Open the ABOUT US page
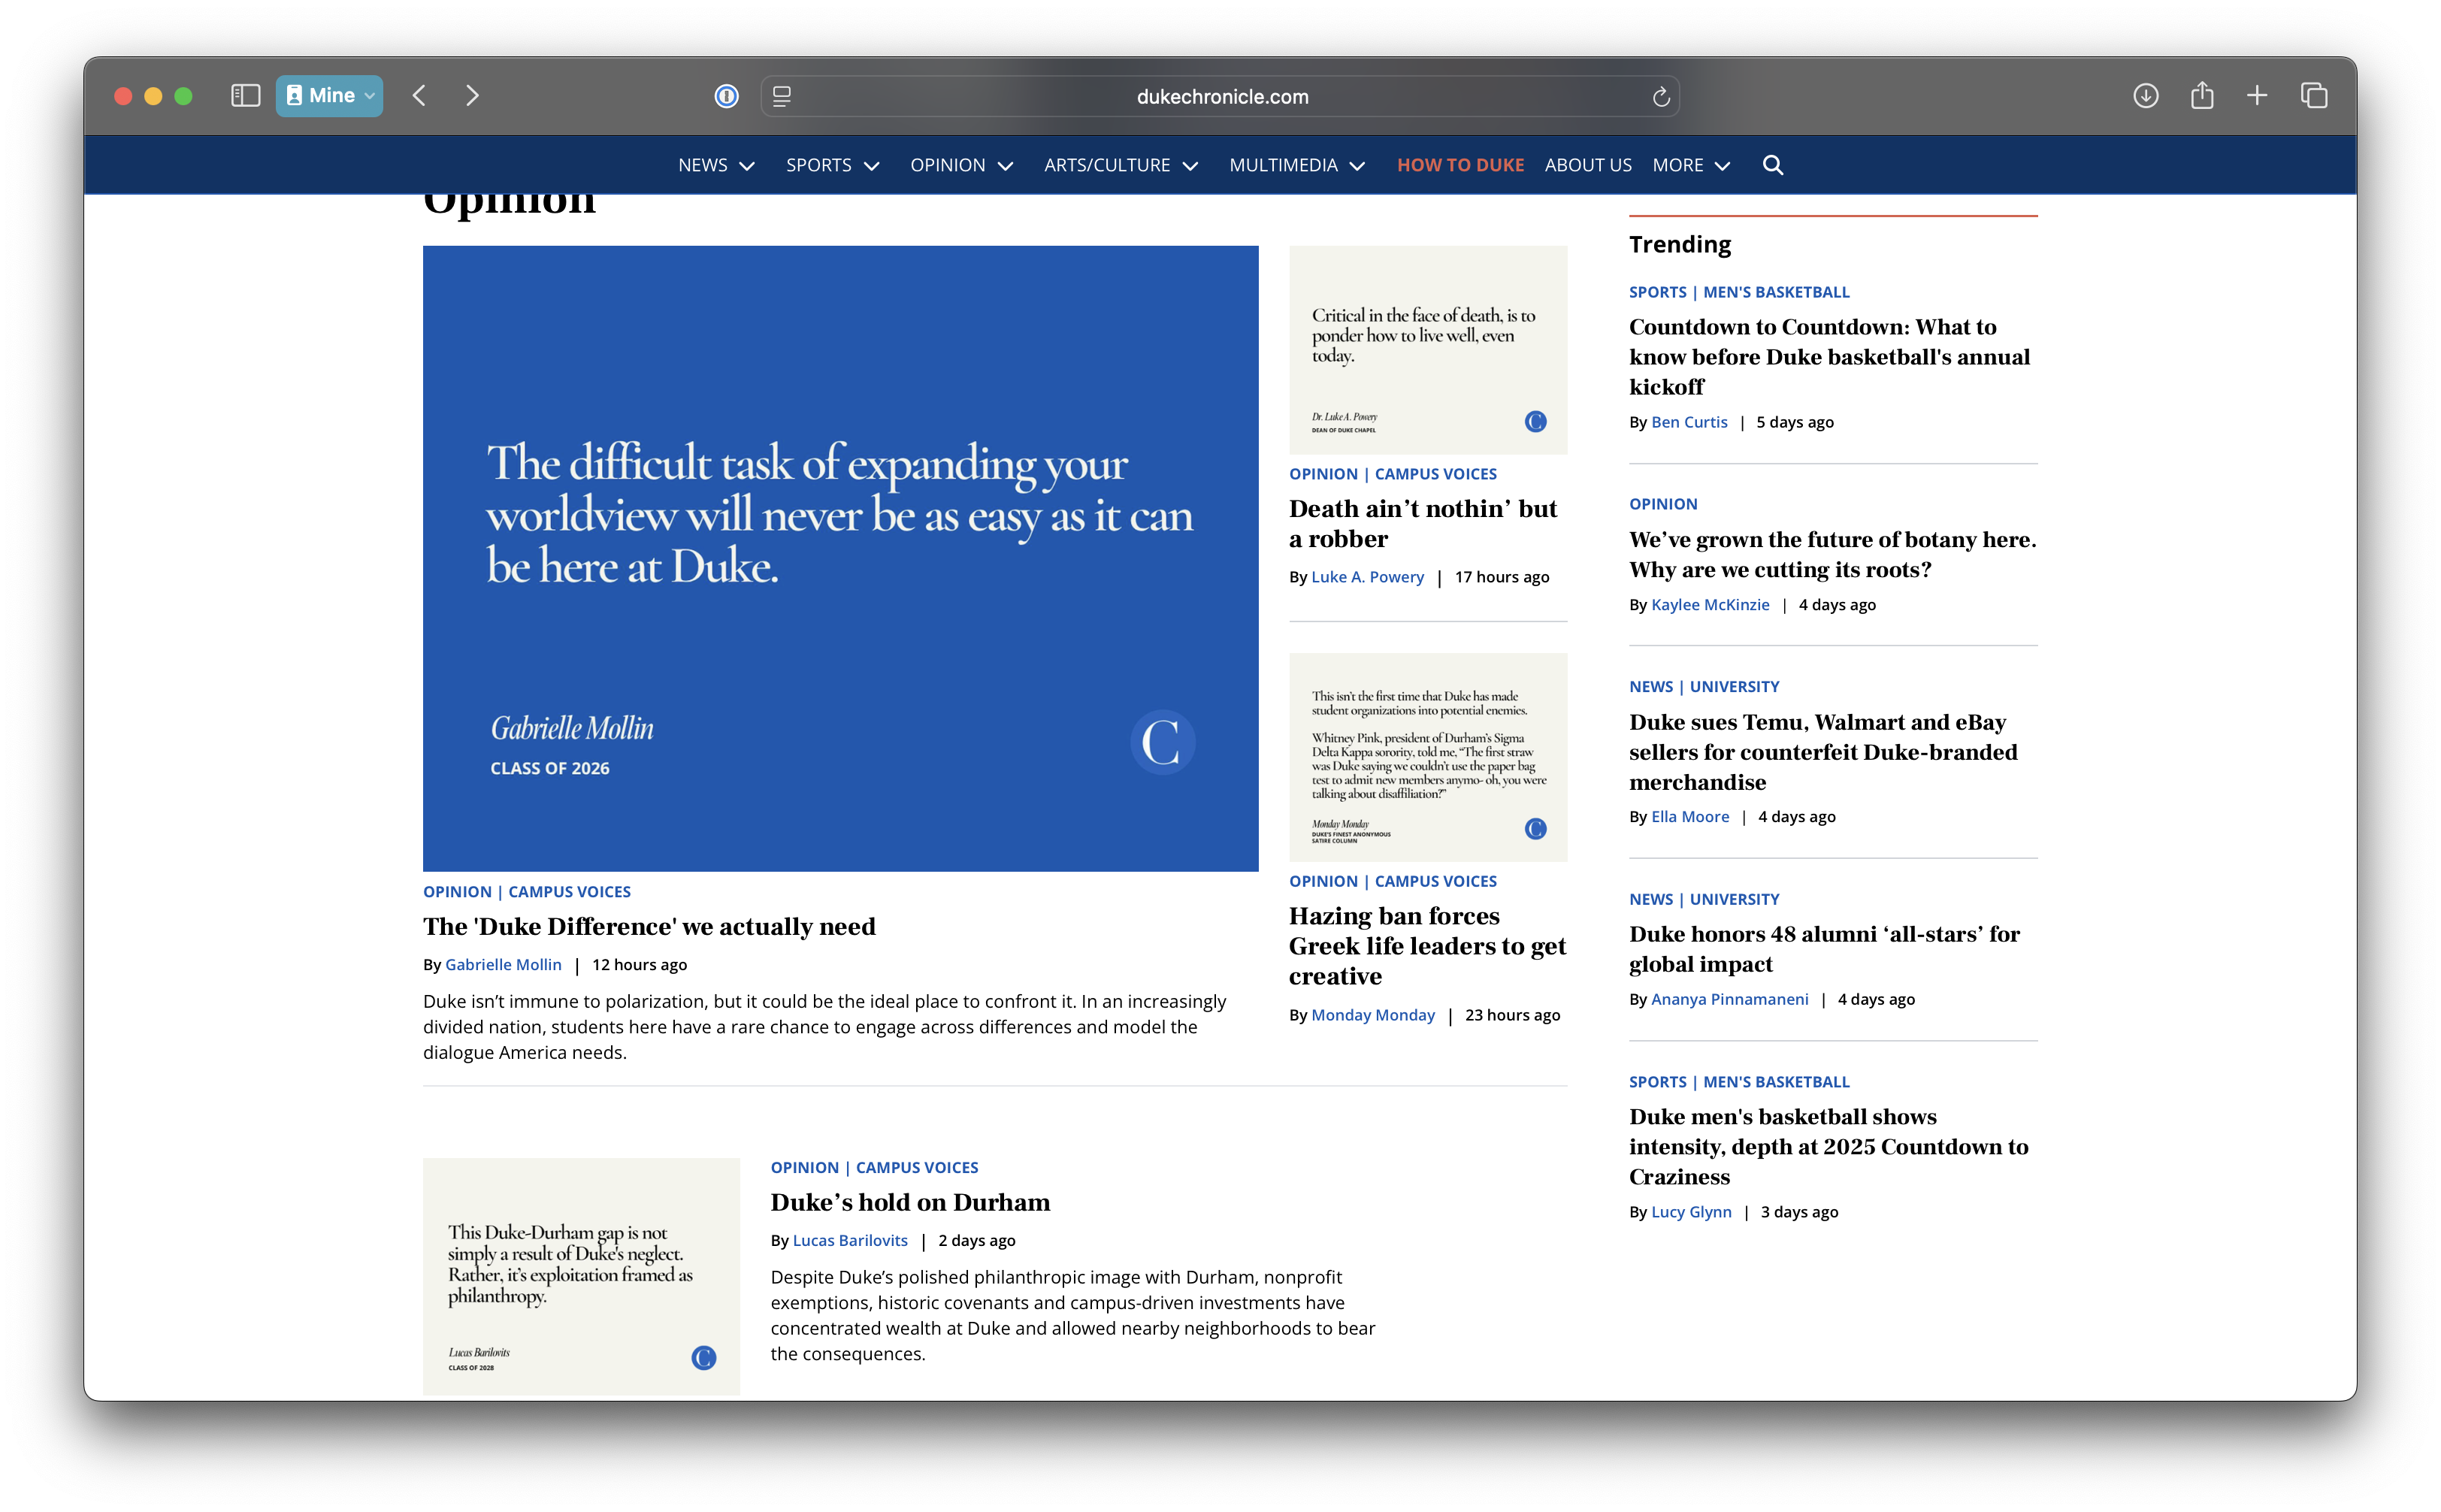 click(x=1587, y=165)
